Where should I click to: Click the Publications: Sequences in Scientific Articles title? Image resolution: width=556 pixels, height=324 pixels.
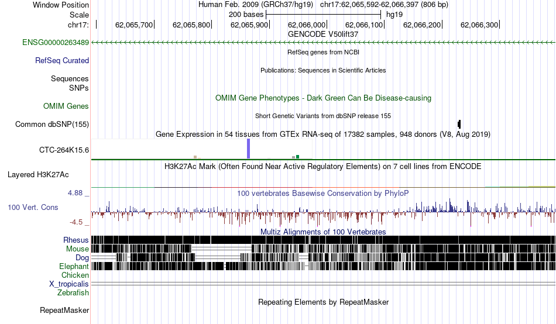pyautogui.click(x=323, y=70)
